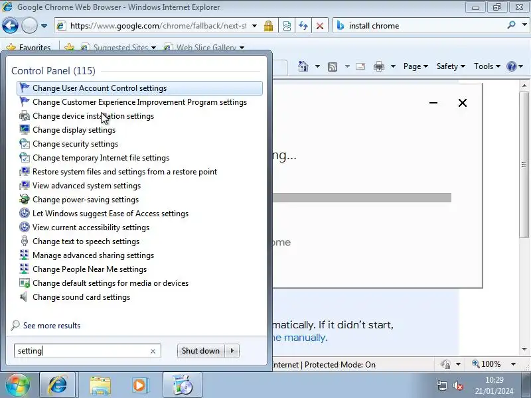Open the Tools menu
This screenshot has width=531, height=398.
(487, 66)
